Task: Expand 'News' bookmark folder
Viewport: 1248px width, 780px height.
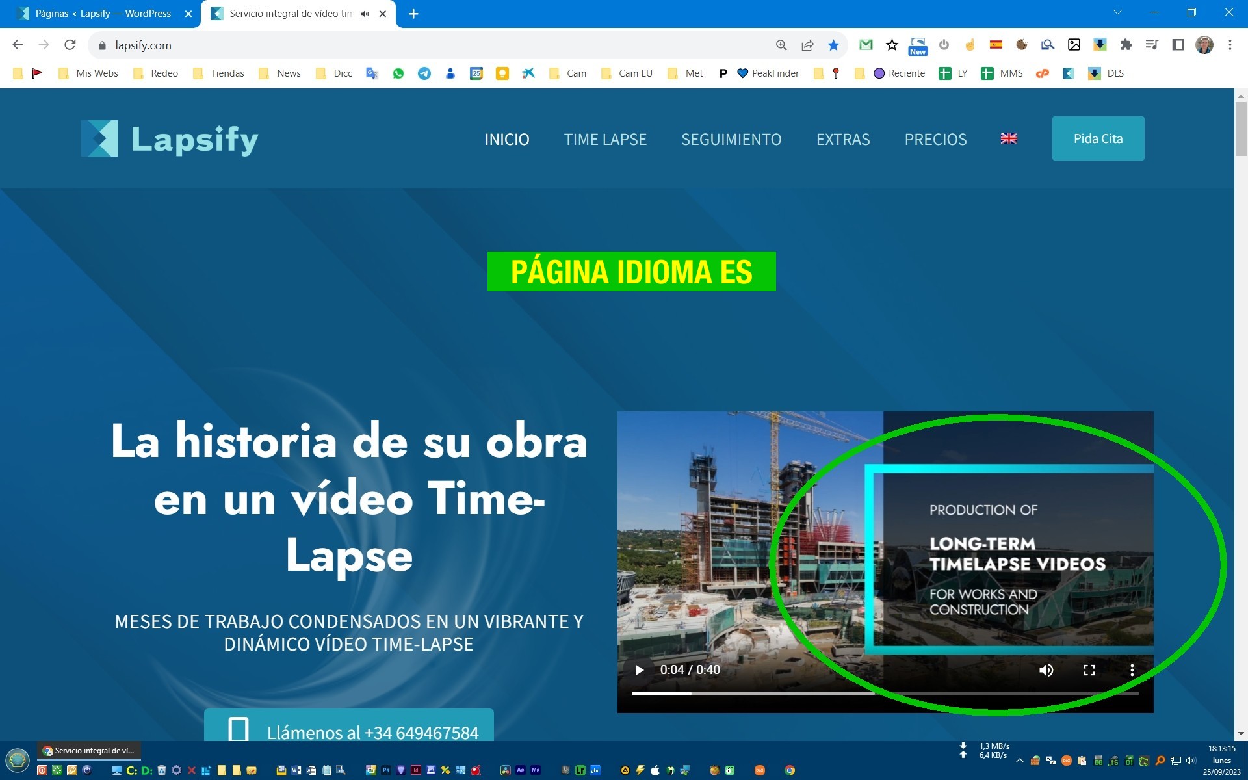Action: pos(279,73)
